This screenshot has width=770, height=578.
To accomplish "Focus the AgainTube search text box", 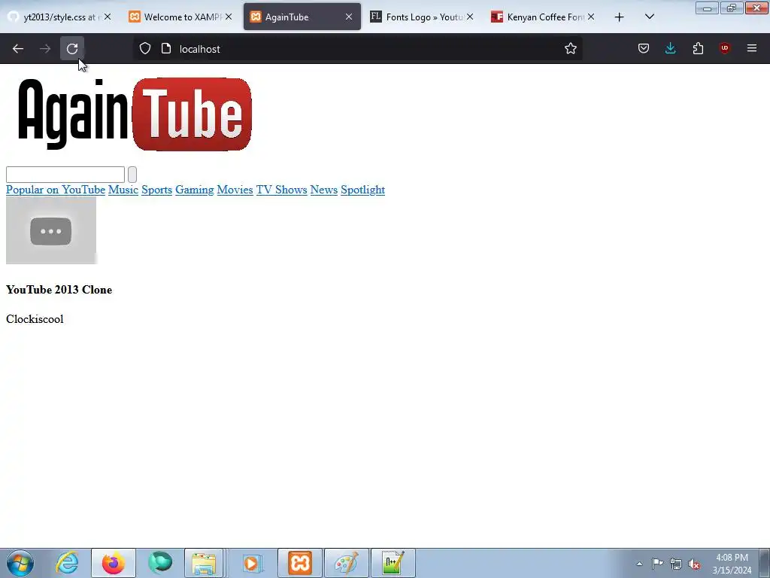I will [x=65, y=175].
